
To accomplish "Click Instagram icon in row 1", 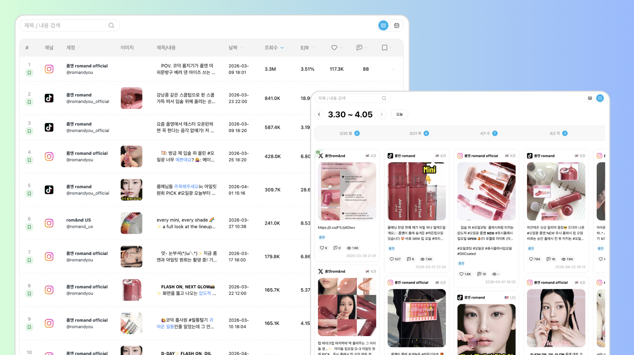I will click(x=49, y=69).
